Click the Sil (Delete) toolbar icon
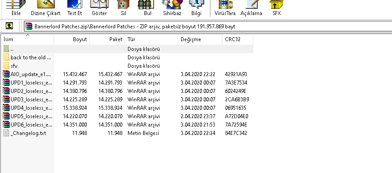This screenshot has height=173, width=392. [124, 8]
